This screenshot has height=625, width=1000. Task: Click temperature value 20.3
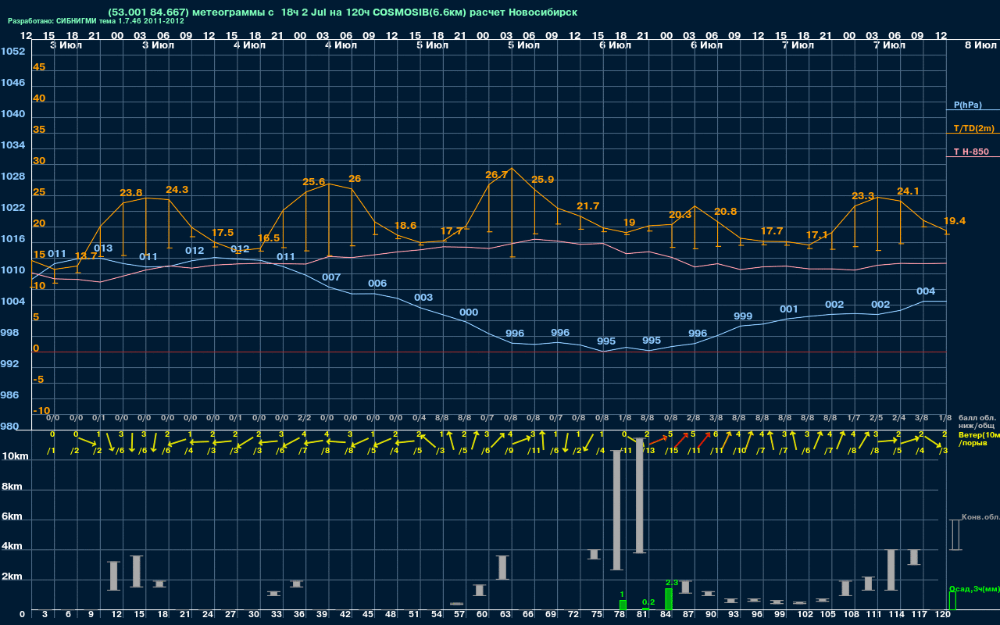coord(680,215)
